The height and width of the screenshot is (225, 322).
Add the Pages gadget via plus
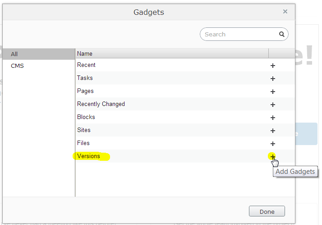pyautogui.click(x=272, y=92)
